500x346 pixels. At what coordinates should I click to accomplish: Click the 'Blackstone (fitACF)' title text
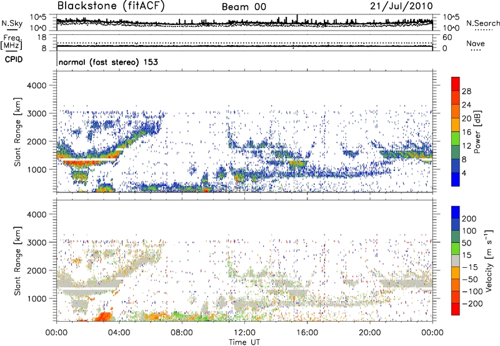pos(111,6)
